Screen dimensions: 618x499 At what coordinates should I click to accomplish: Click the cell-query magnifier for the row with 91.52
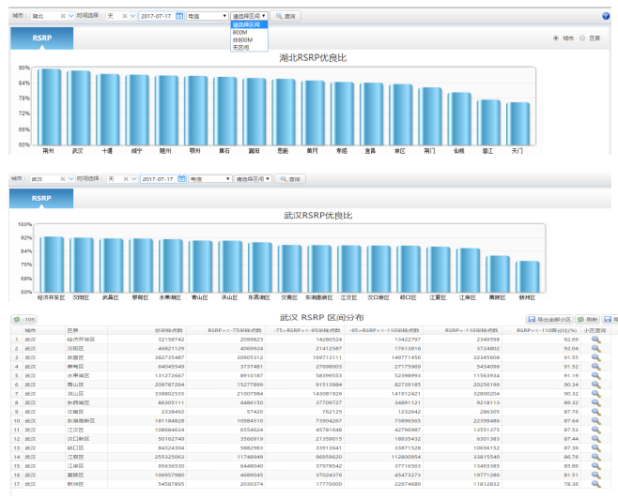[595, 367]
